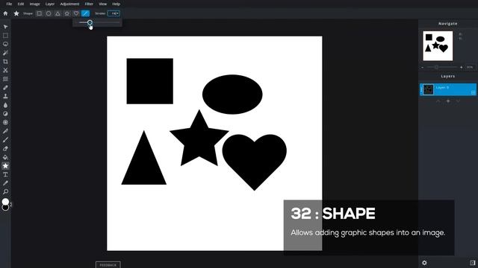Open the Help menu
This screenshot has height=268, width=478.
(117, 4)
